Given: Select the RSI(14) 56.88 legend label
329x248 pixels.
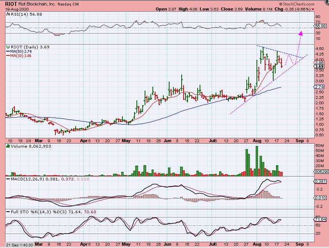Looking at the screenshot, I should 26,14.
